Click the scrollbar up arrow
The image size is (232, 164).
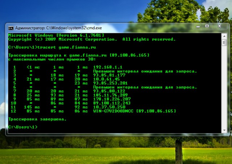coord(224,35)
